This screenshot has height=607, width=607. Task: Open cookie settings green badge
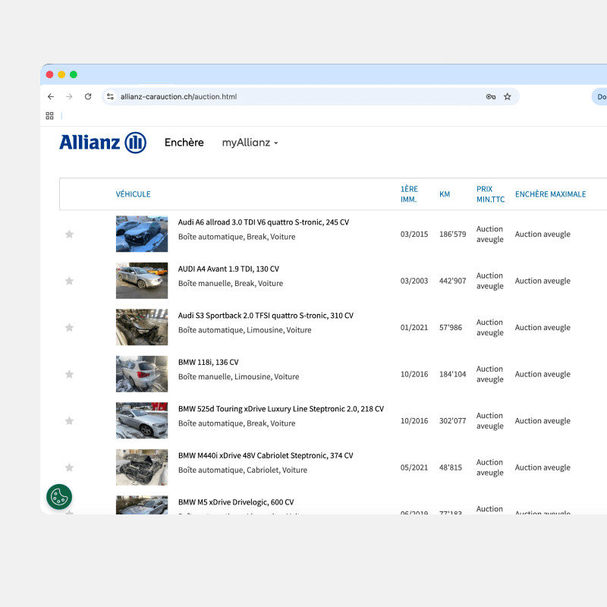point(59,497)
